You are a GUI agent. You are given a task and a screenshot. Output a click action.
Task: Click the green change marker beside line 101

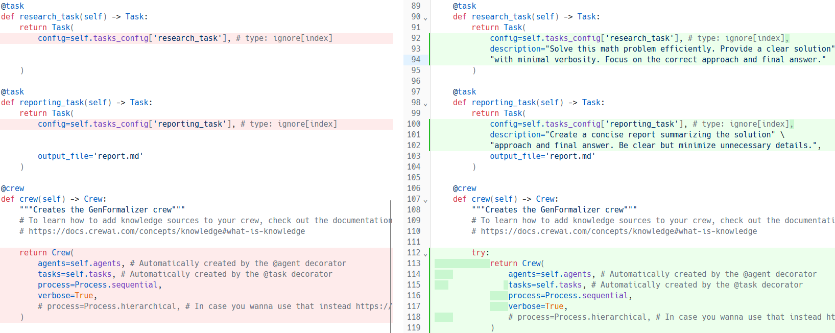tap(430, 135)
